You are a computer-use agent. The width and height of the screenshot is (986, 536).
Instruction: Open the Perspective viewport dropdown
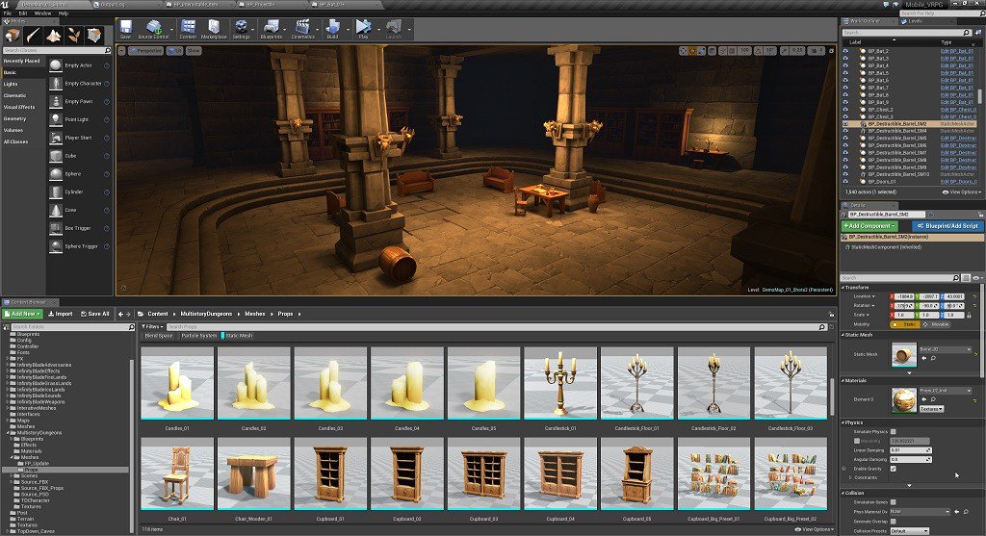[146, 50]
